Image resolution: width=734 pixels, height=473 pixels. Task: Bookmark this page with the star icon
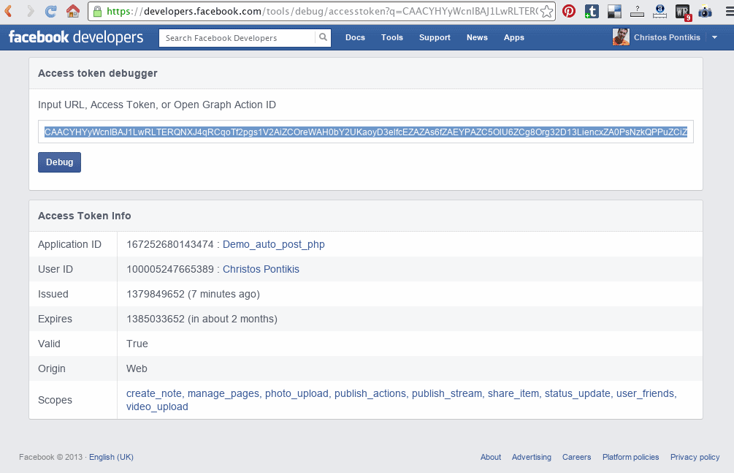[546, 11]
